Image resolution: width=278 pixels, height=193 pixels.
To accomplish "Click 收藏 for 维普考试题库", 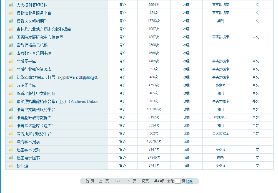I will coord(186,125).
